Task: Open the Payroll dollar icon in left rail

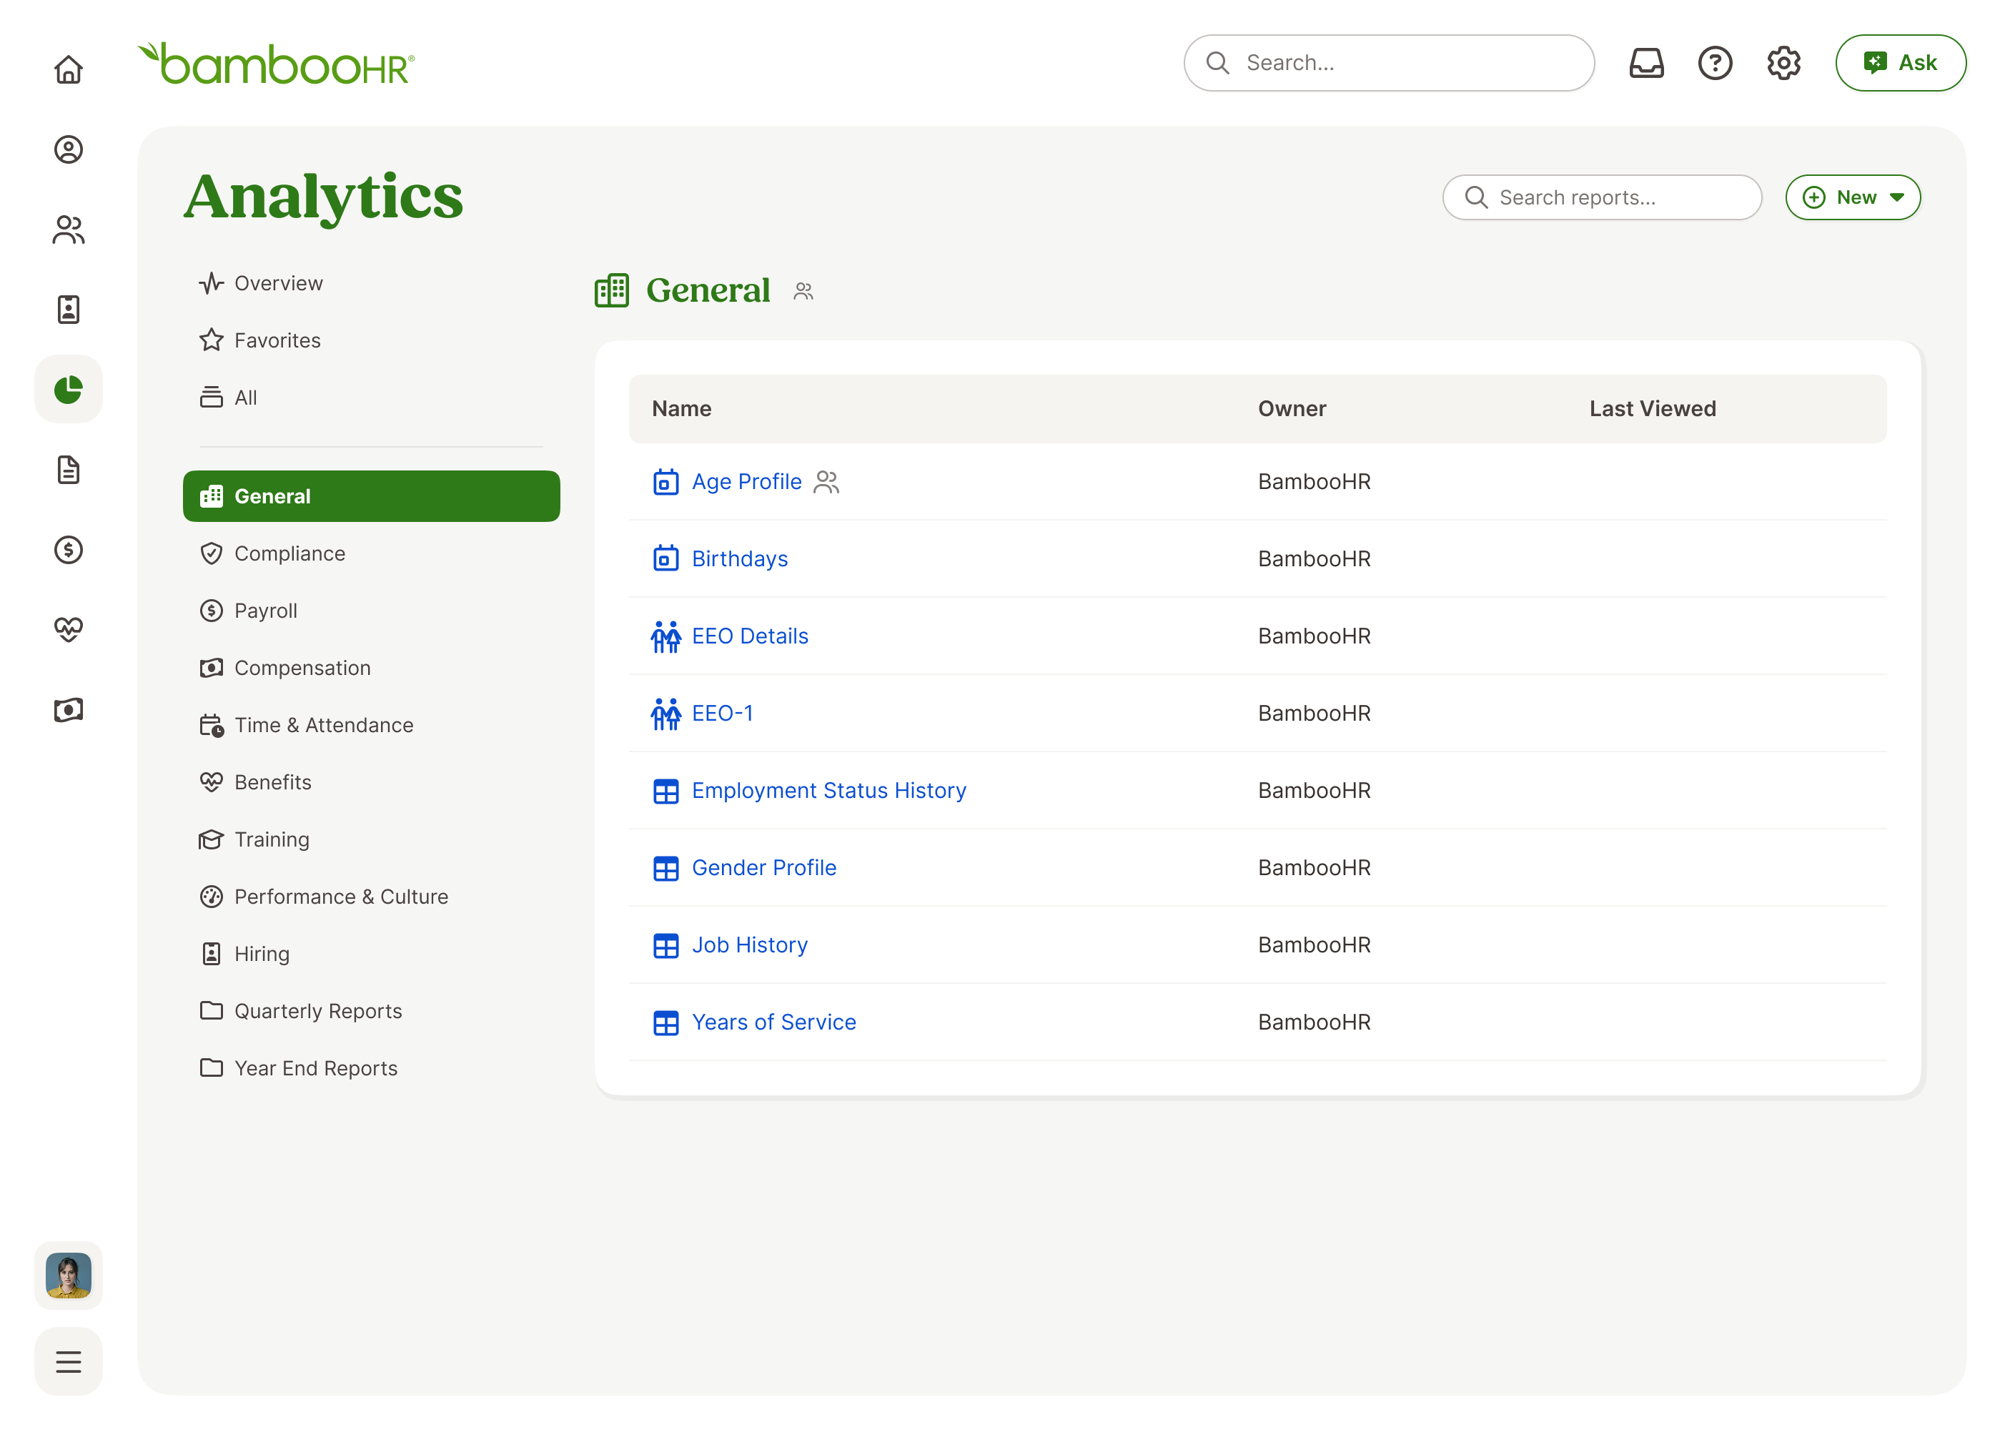Action: coord(69,550)
